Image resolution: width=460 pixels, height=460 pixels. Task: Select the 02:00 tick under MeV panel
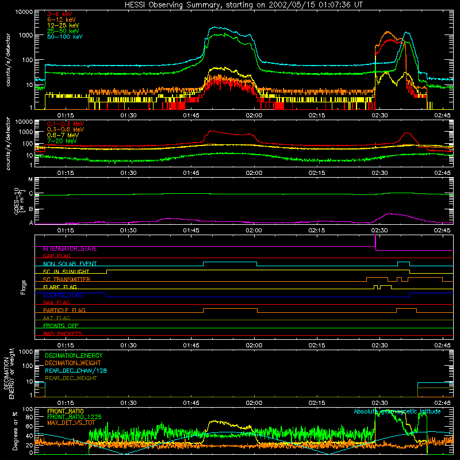[x=254, y=173]
